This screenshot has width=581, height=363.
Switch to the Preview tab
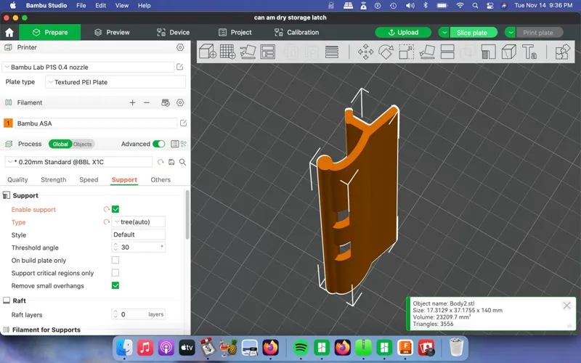(x=112, y=33)
